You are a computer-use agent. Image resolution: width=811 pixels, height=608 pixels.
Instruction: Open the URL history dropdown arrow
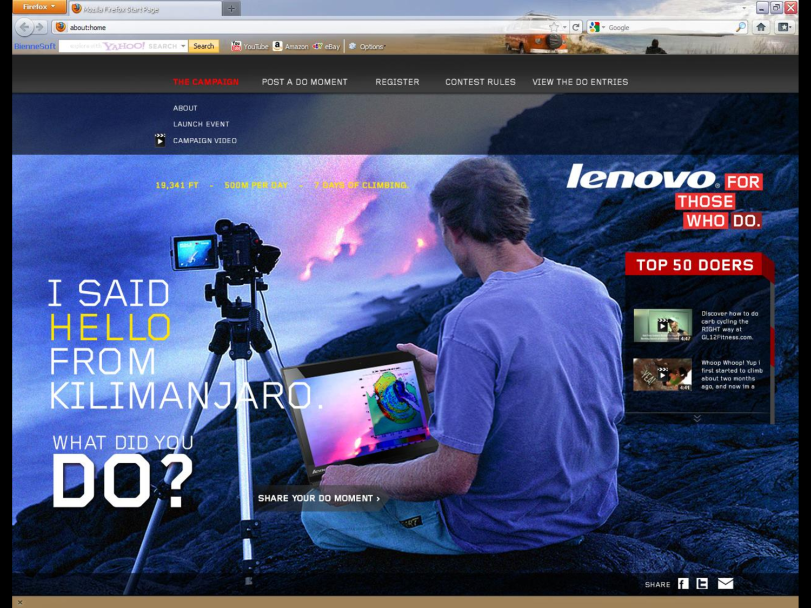coord(564,27)
